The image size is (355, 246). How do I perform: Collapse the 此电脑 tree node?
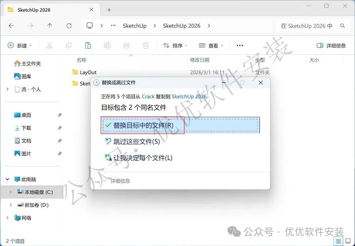7,179
